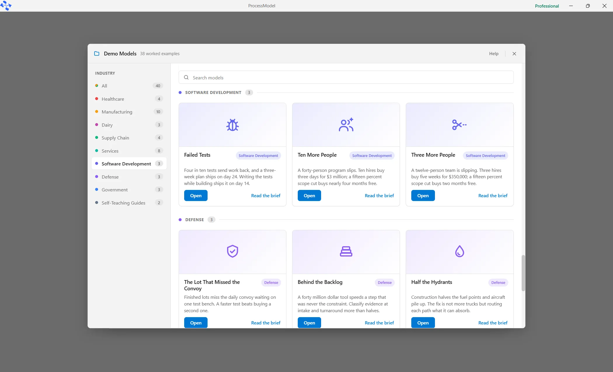Read the brief for Convoy model

[266, 323]
